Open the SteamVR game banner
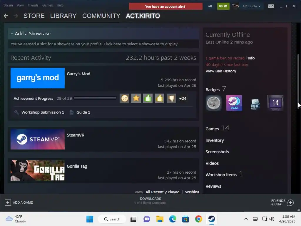This screenshot has width=301, height=226. pyautogui.click(x=38, y=139)
